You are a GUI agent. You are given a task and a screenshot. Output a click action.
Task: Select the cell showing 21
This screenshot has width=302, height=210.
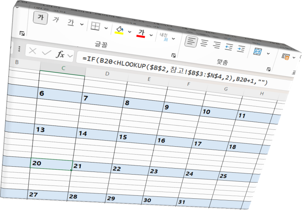click(x=91, y=167)
